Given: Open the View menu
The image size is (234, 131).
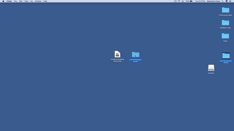Looking at the screenshot, I should click(x=26, y=1).
